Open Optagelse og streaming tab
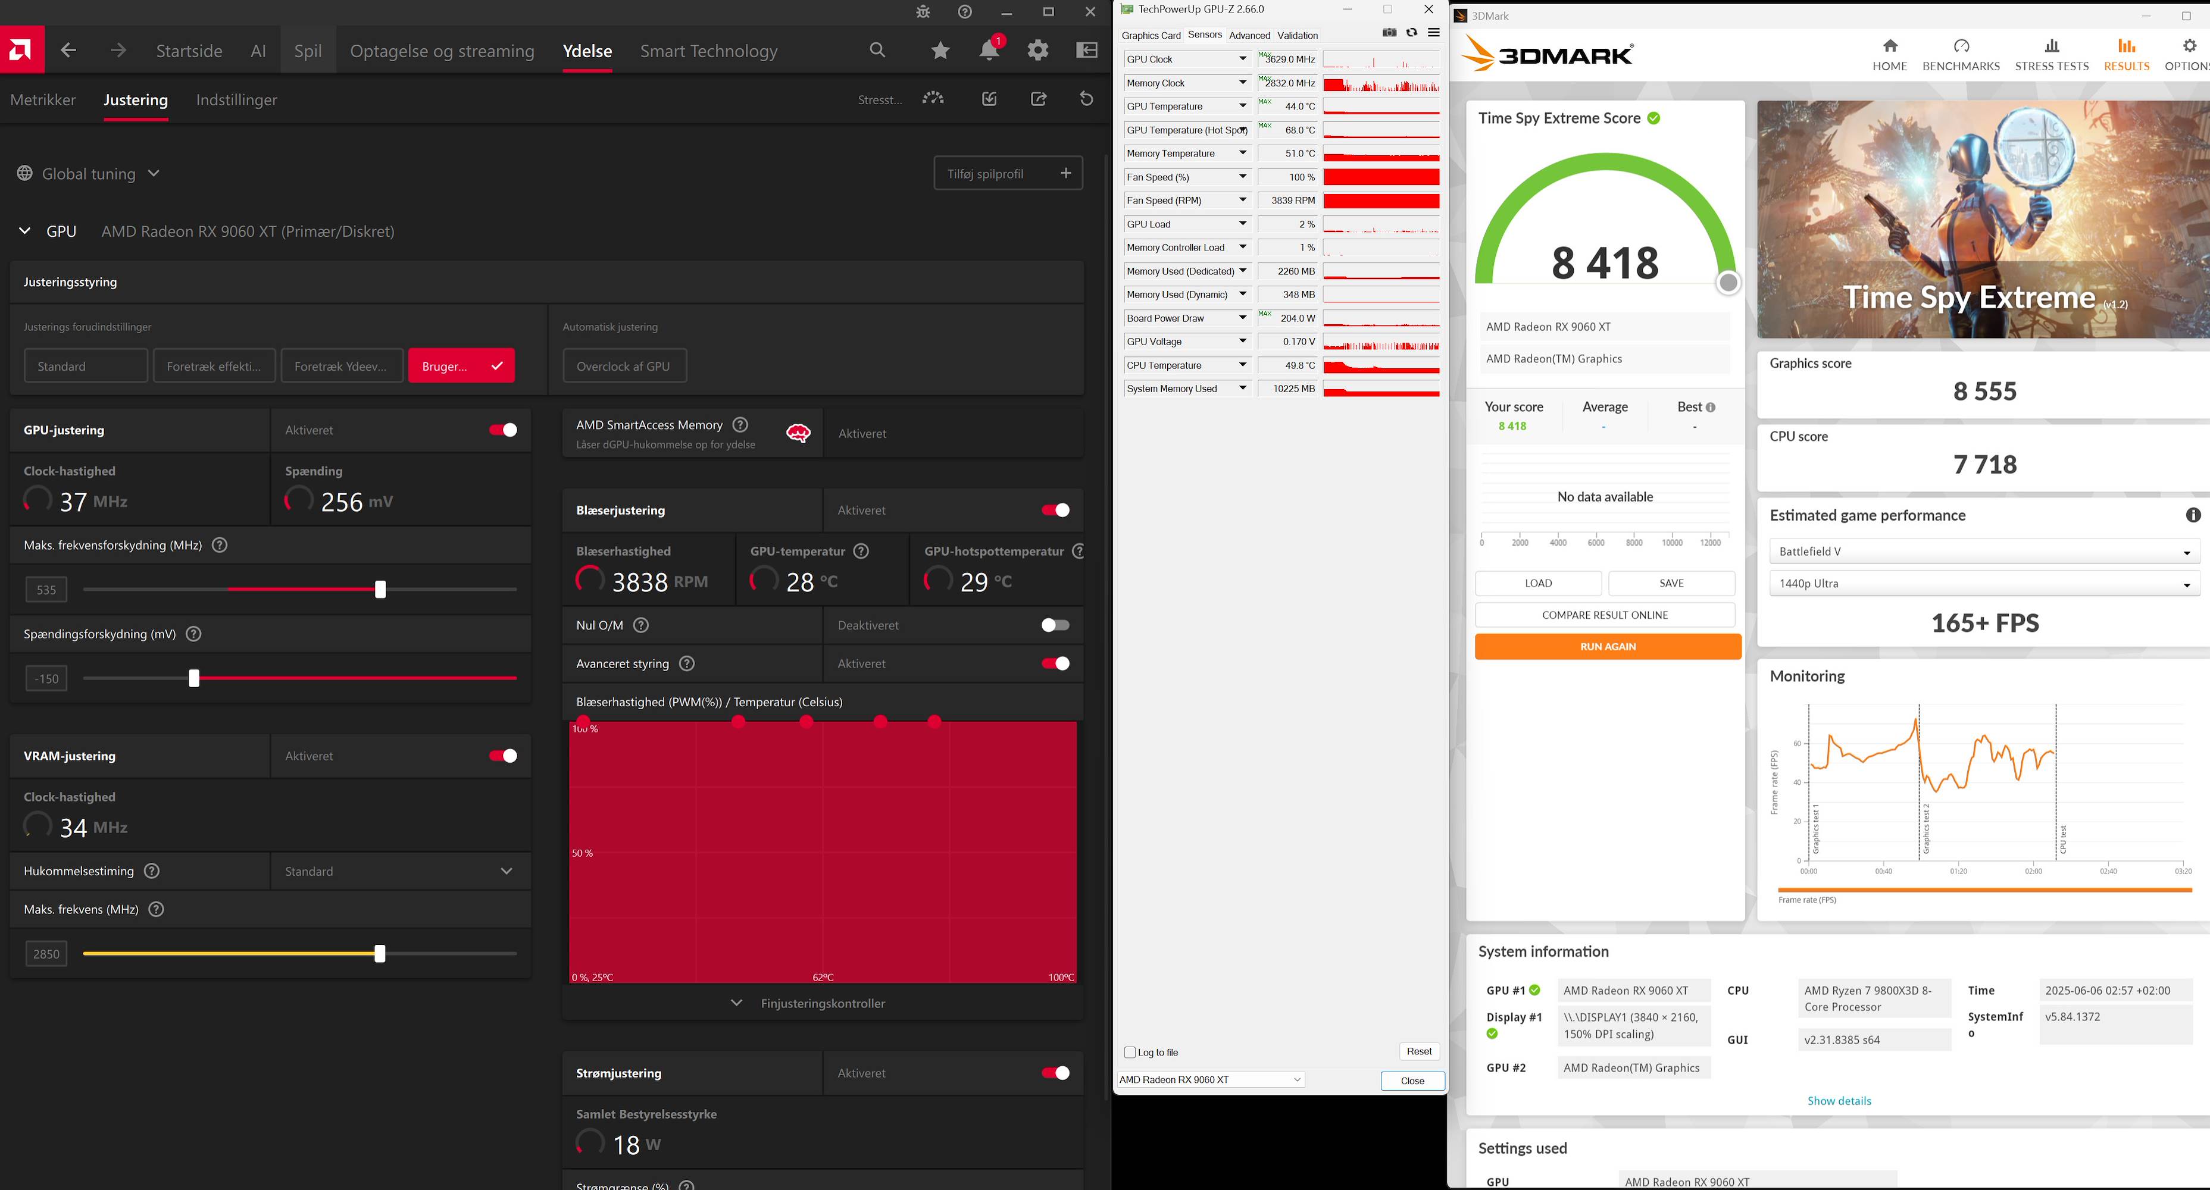Image resolution: width=2210 pixels, height=1190 pixels. click(442, 51)
